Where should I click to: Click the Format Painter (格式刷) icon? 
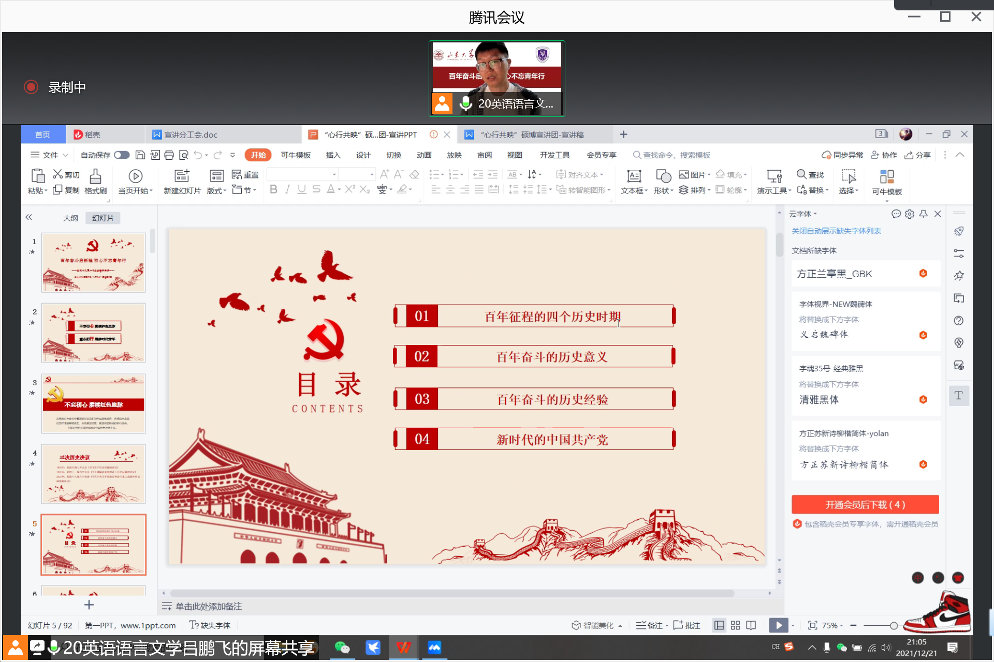pyautogui.click(x=95, y=177)
